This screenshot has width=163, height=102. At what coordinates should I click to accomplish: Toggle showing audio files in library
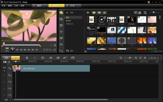104,13
